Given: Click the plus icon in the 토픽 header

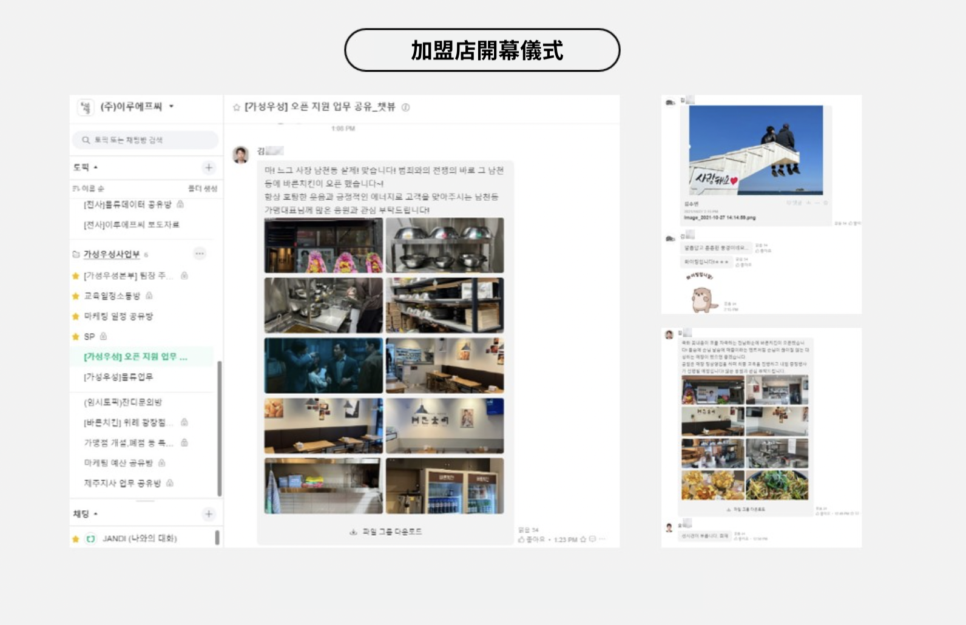Looking at the screenshot, I should coord(209,167).
